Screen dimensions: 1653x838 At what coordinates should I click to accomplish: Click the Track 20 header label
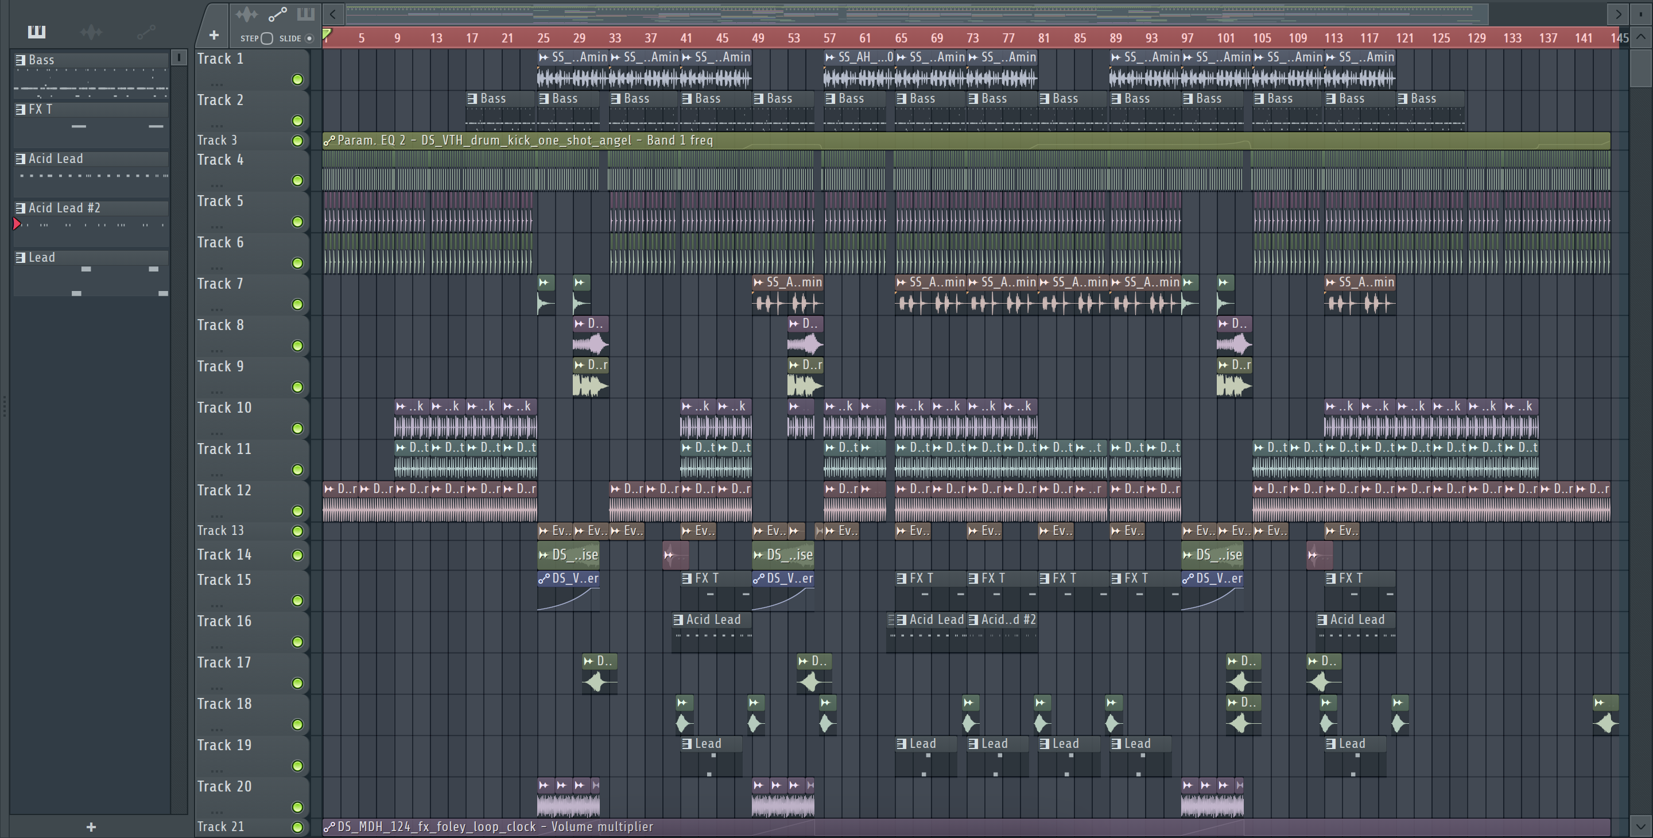[x=224, y=787]
